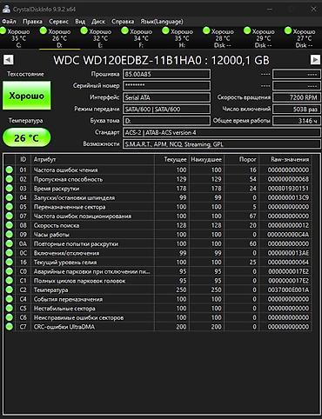Click status dot for attribute 04 Запуски/остановки шпинделя
This screenshot has height=419, width=322.
10,197
